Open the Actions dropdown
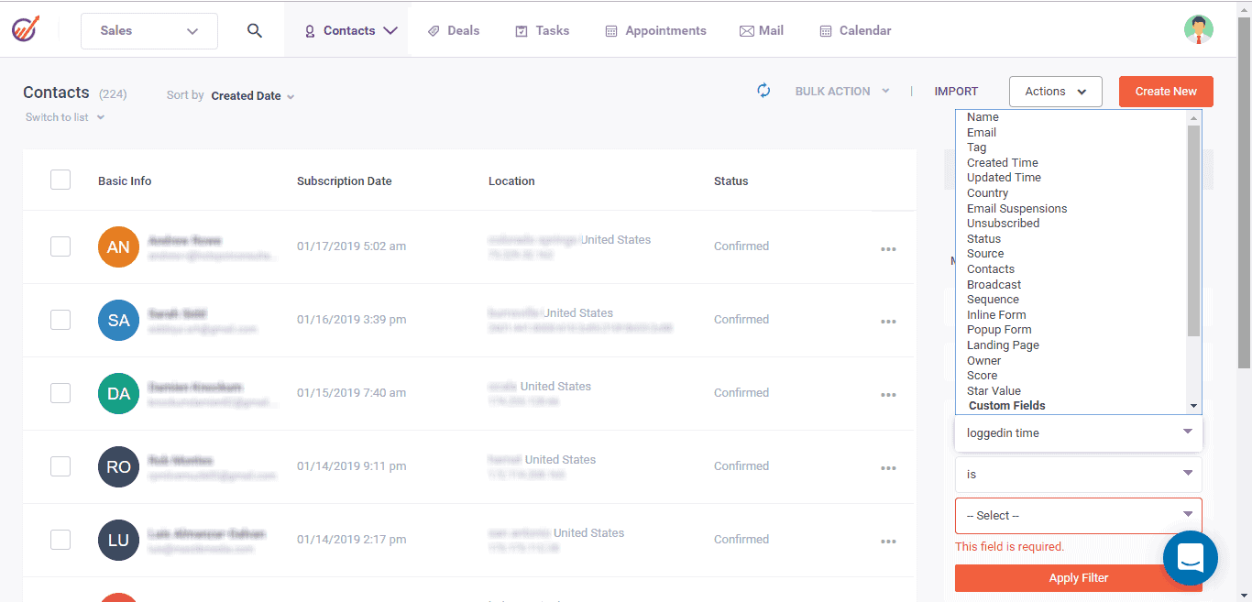The width and height of the screenshot is (1252, 602). tap(1055, 91)
